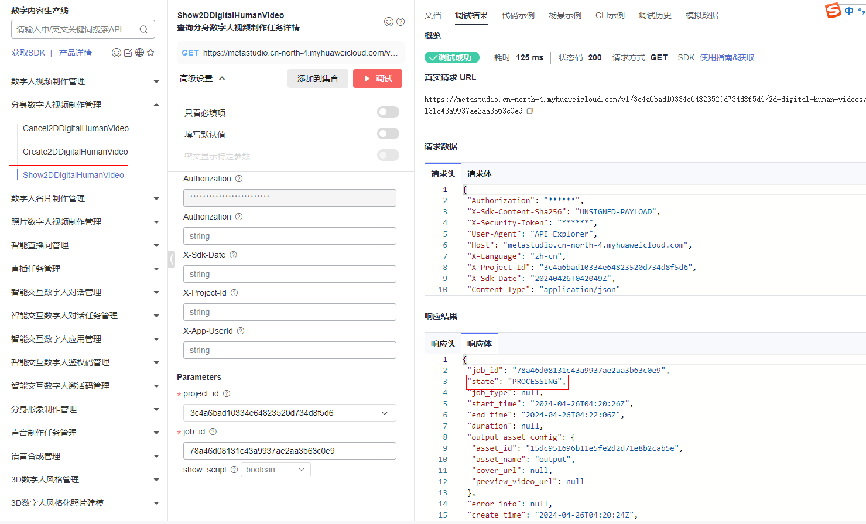This screenshot has height=524, width=866.
Task: Switch to the 代码示例 tab
Action: [x=518, y=15]
